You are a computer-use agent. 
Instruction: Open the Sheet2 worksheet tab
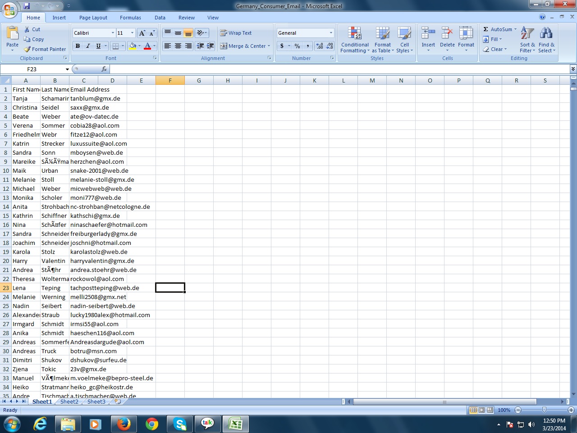(69, 401)
